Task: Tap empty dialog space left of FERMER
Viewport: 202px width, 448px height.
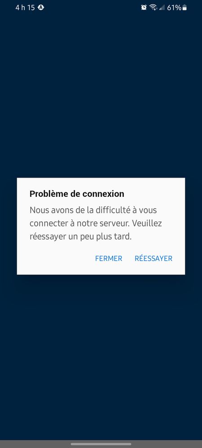Action: (x=54, y=258)
